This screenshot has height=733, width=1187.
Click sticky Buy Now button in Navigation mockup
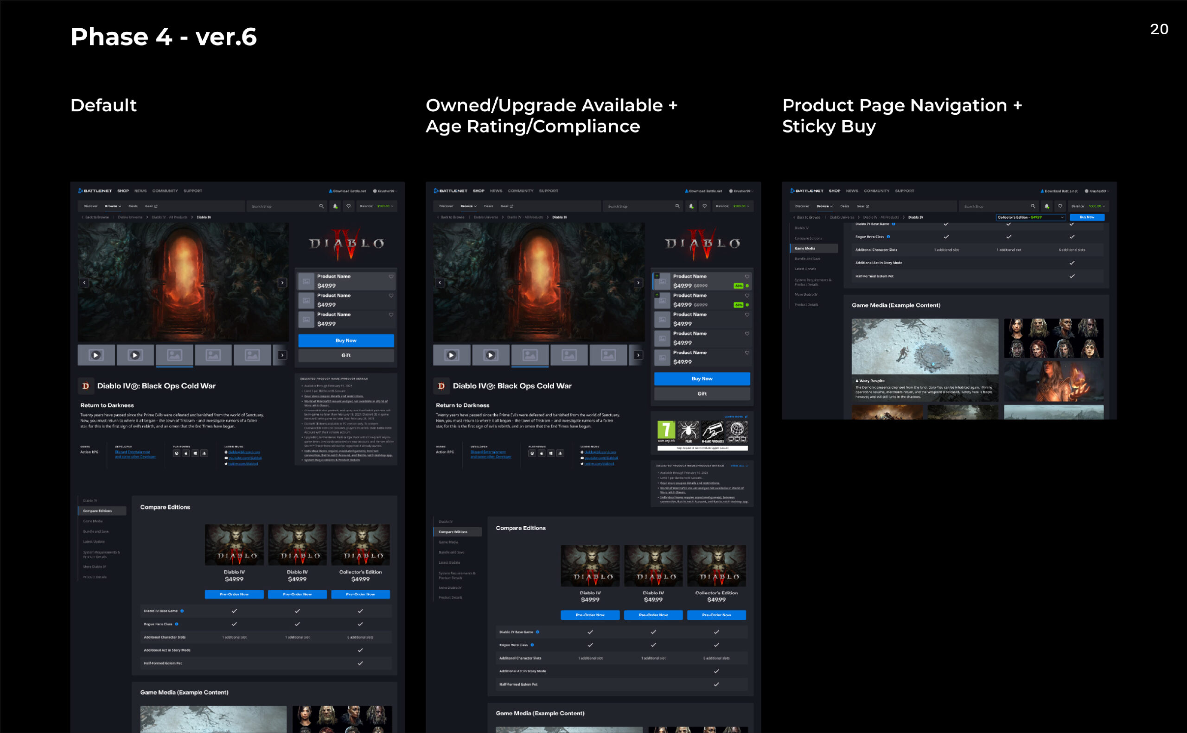1087,217
